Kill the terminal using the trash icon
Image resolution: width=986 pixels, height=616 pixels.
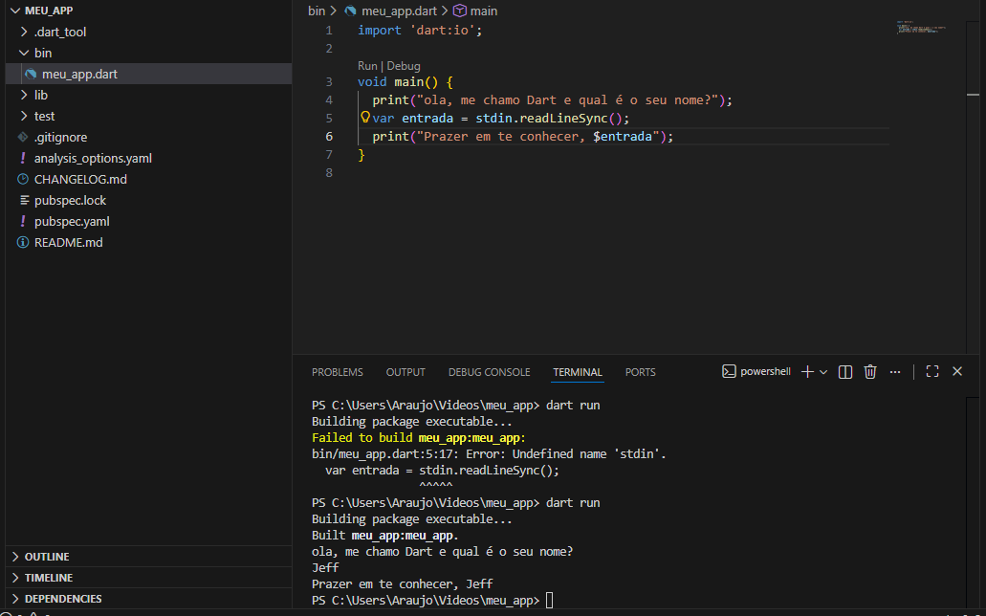[x=870, y=372]
